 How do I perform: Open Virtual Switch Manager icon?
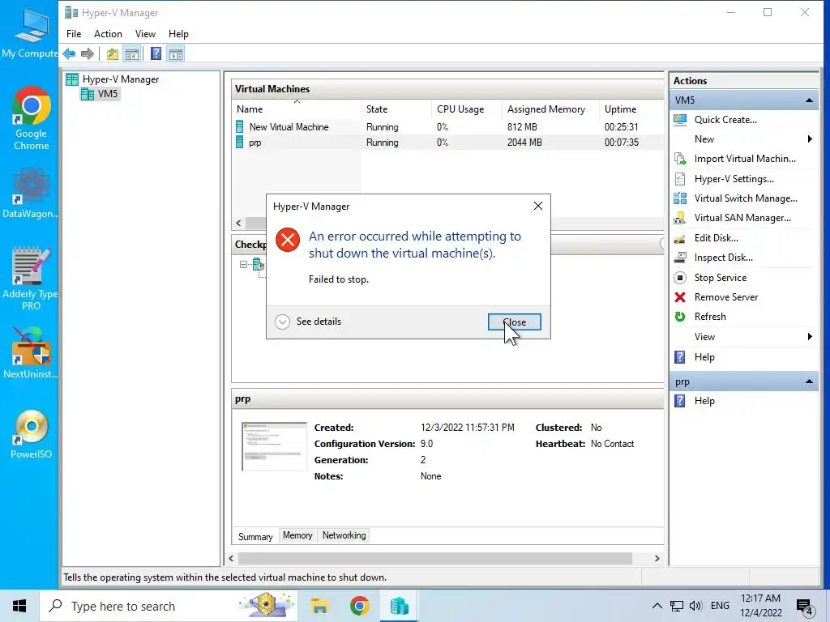click(x=680, y=198)
